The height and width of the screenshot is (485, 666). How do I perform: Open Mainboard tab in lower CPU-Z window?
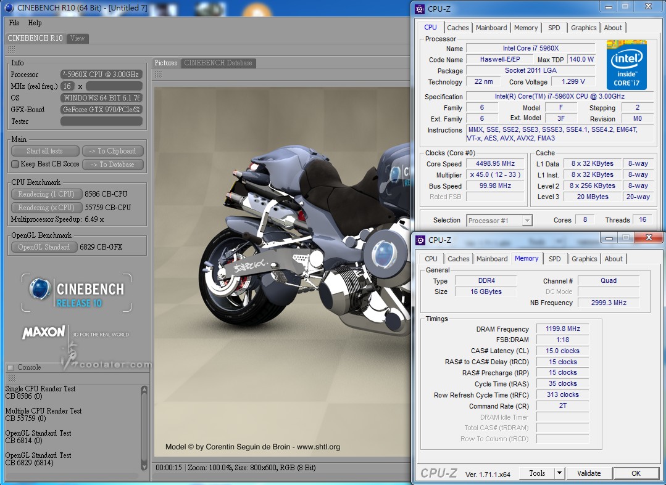coord(492,259)
